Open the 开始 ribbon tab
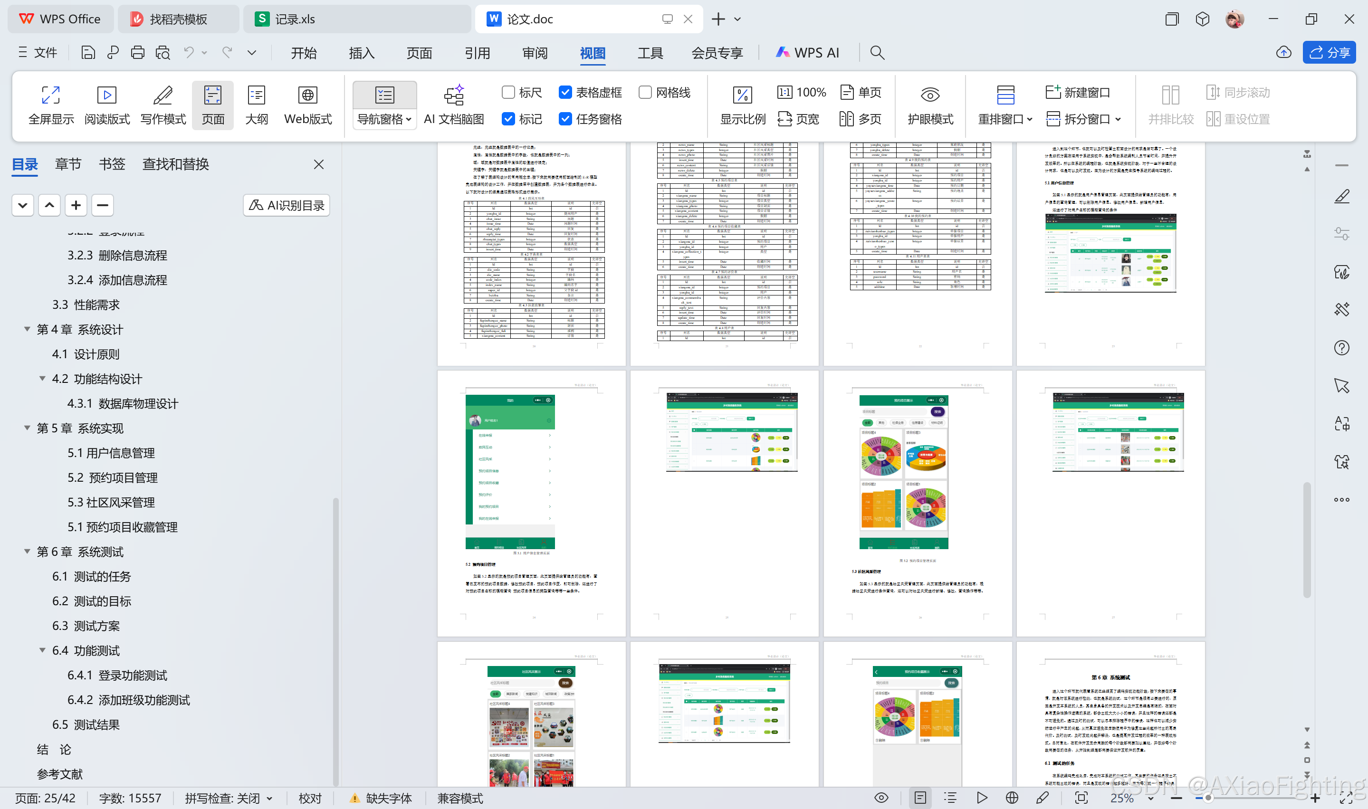This screenshot has width=1368, height=809. tap(304, 53)
